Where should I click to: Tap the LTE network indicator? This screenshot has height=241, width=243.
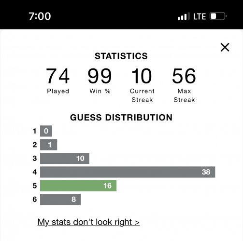click(x=200, y=16)
